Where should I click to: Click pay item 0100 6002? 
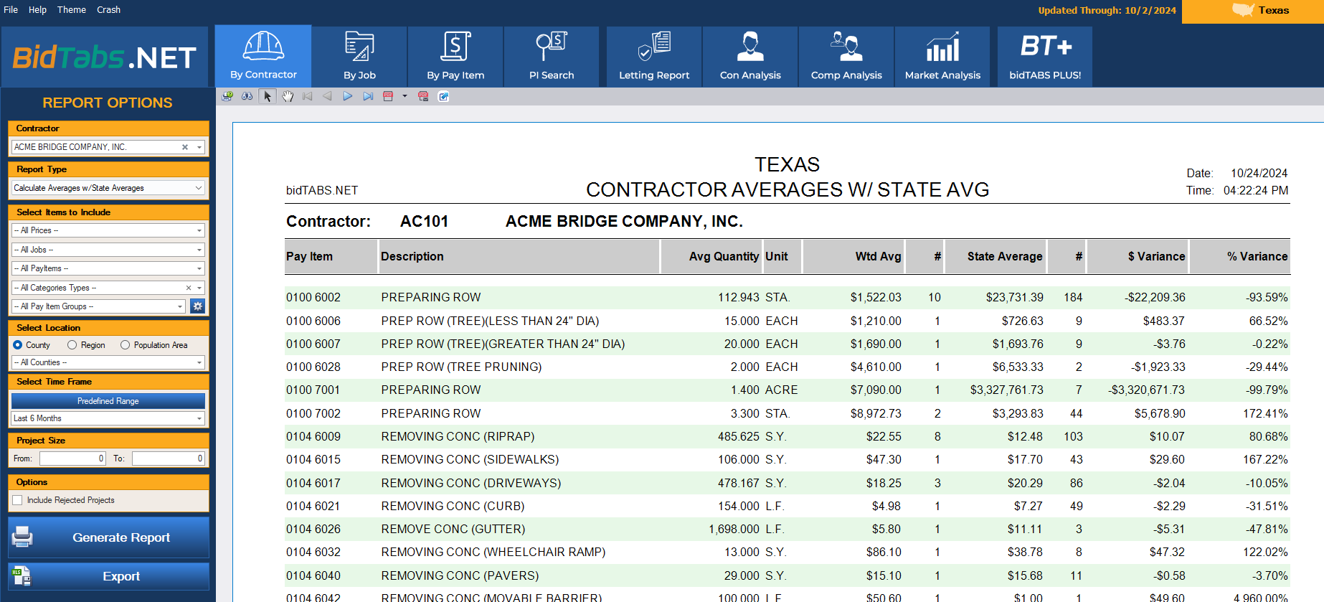tap(313, 297)
